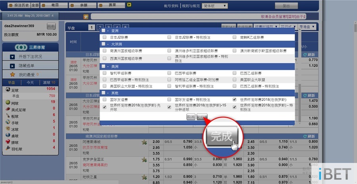Image resolution: width=357 pixels, height=184 pixels.
Task: Click the 冰球 ice hockey icon
Action: (8, 129)
